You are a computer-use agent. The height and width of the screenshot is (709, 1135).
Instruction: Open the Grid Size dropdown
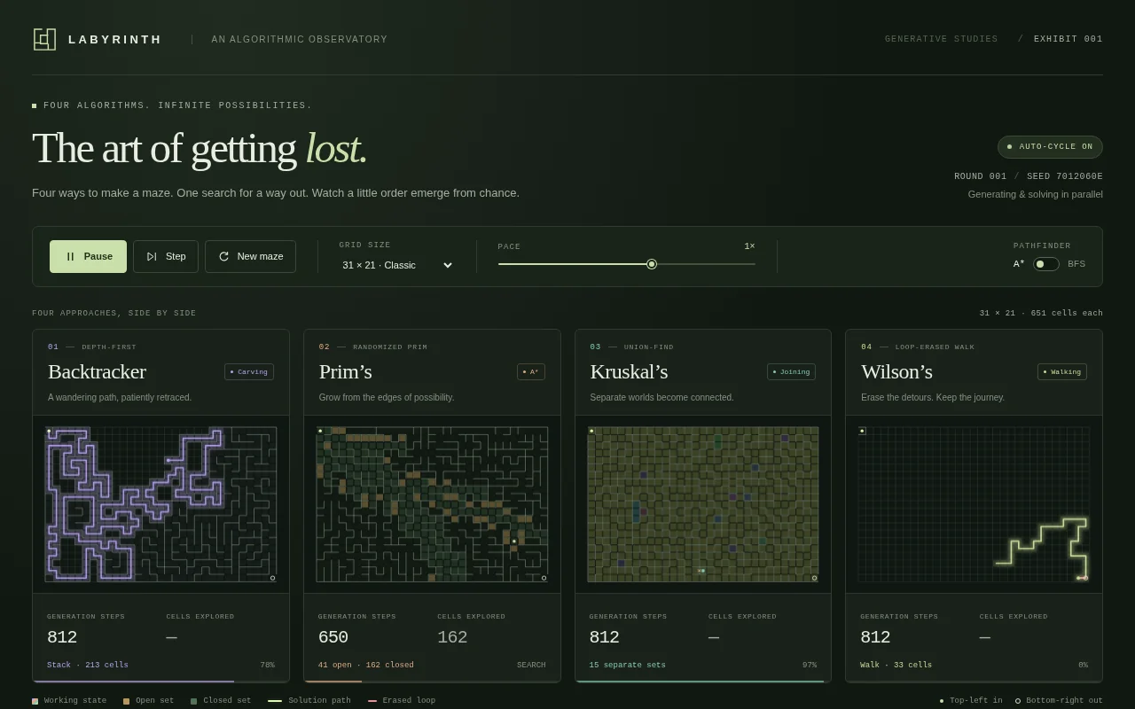coord(397,265)
